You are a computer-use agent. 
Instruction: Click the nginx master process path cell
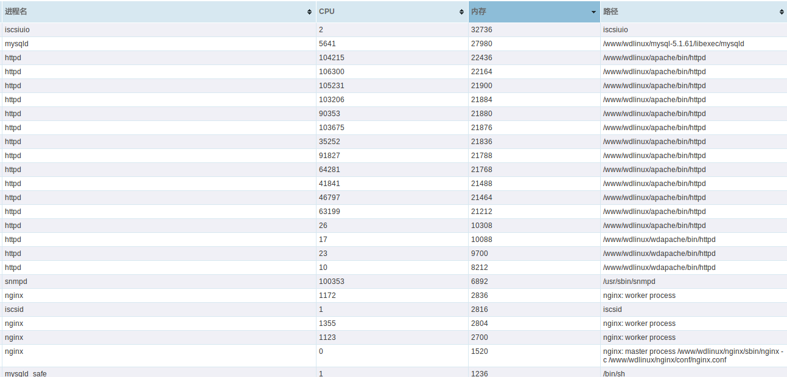point(693,356)
